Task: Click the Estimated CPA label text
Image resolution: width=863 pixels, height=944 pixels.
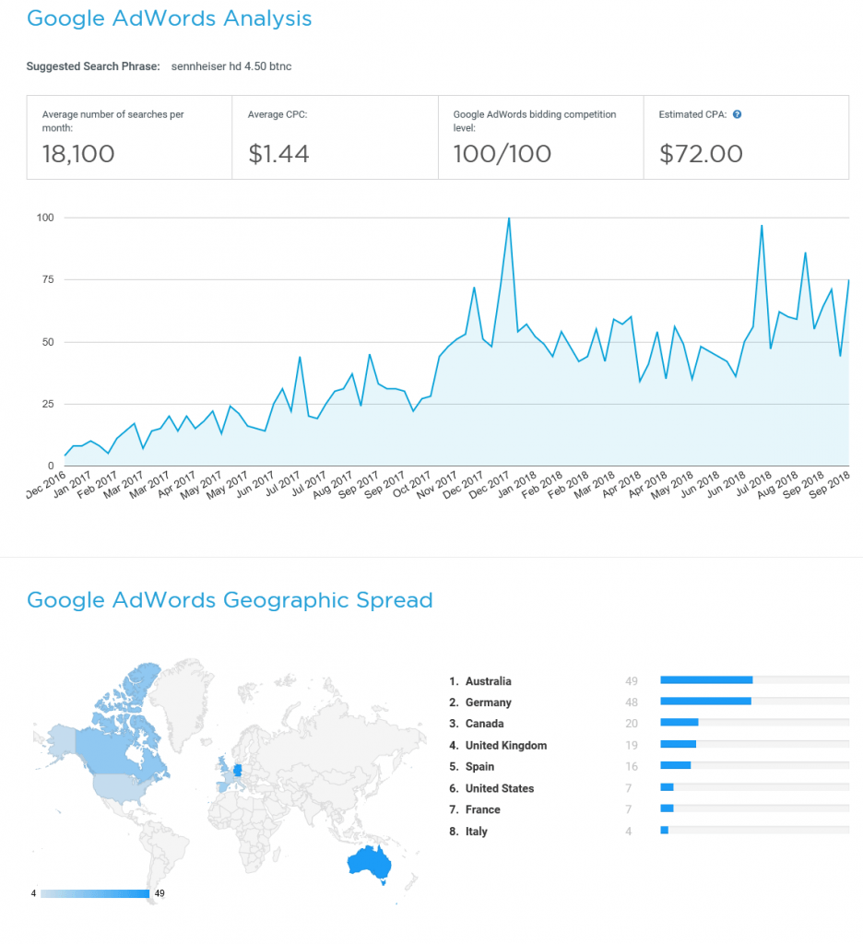Action: pos(692,114)
